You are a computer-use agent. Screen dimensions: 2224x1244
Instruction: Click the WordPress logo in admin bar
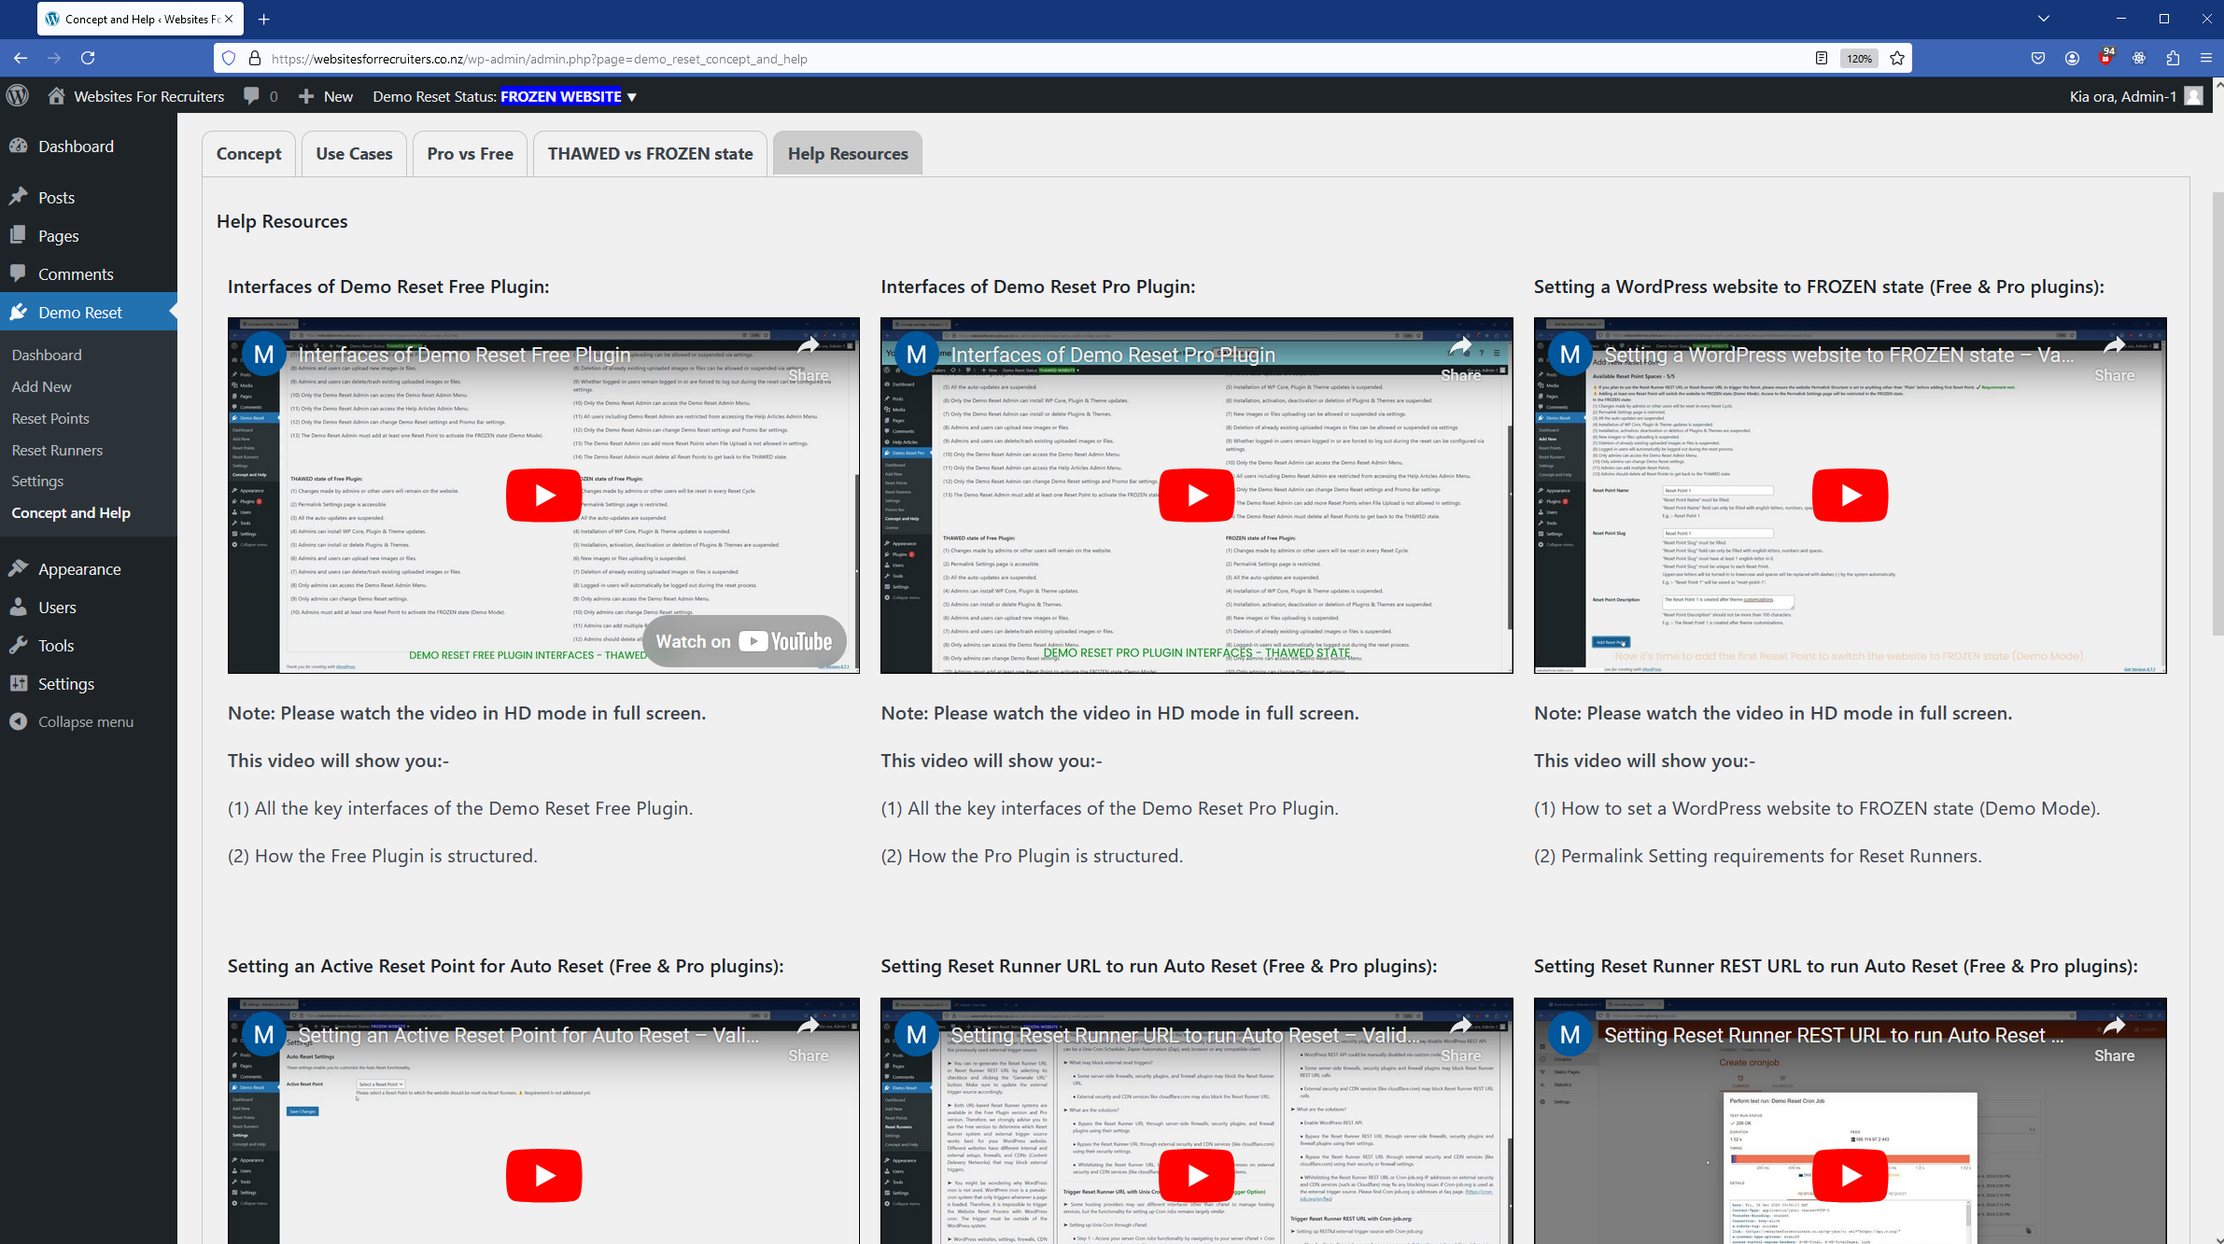(x=18, y=96)
